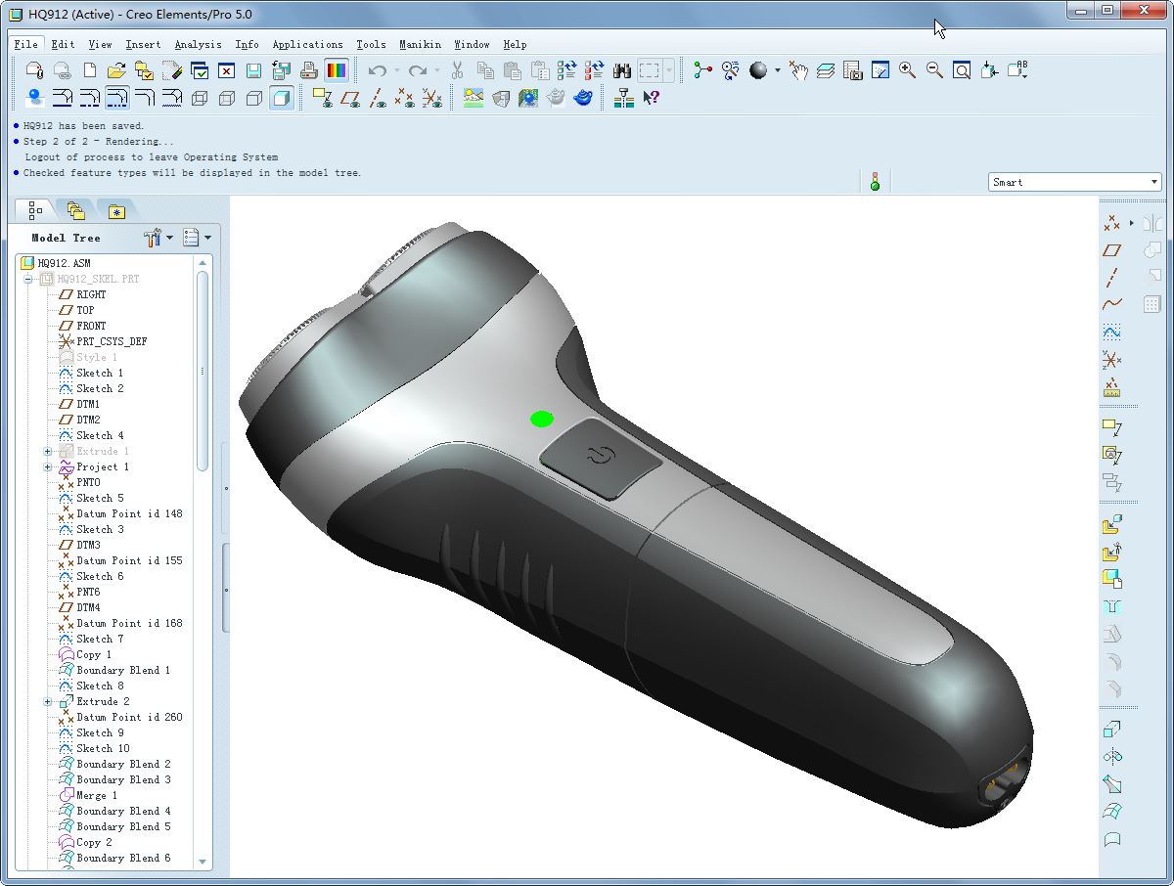Click the Regenerate model icon
The image size is (1174, 886).
(x=565, y=70)
